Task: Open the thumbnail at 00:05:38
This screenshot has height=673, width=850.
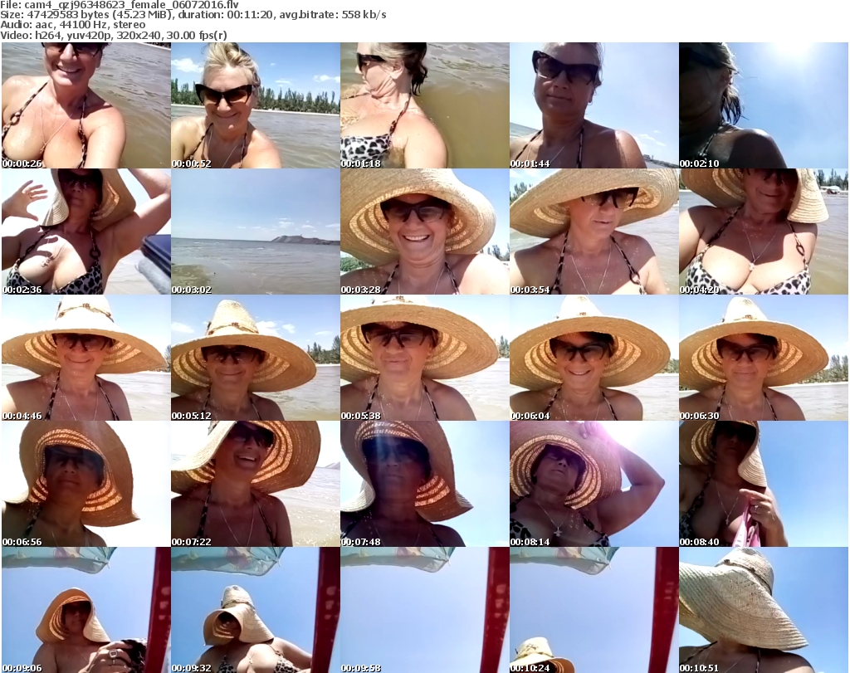Action: coord(424,358)
